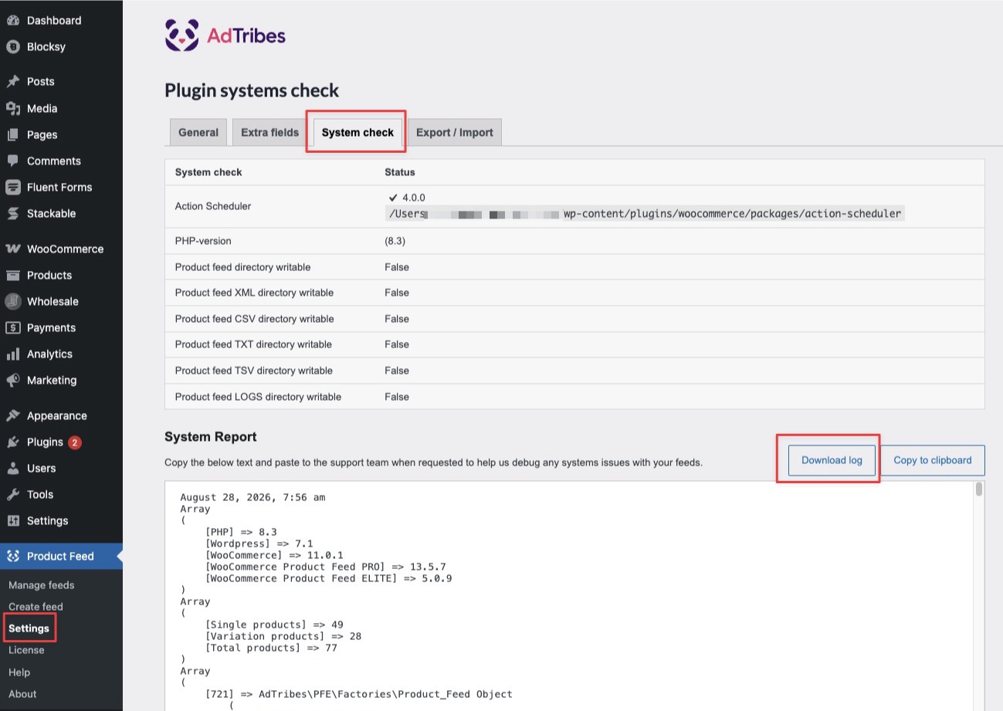Click Product feed LOGS directory writable label

(258, 397)
